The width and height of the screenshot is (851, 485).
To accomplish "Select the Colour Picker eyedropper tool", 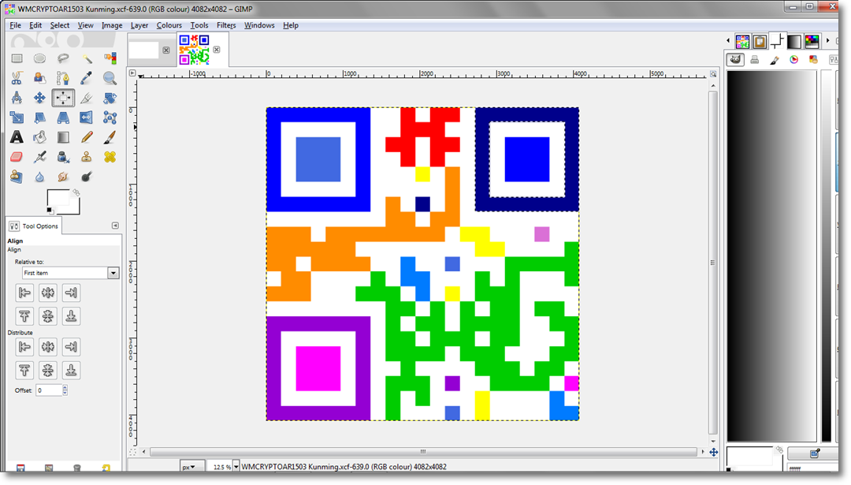I will click(87, 78).
